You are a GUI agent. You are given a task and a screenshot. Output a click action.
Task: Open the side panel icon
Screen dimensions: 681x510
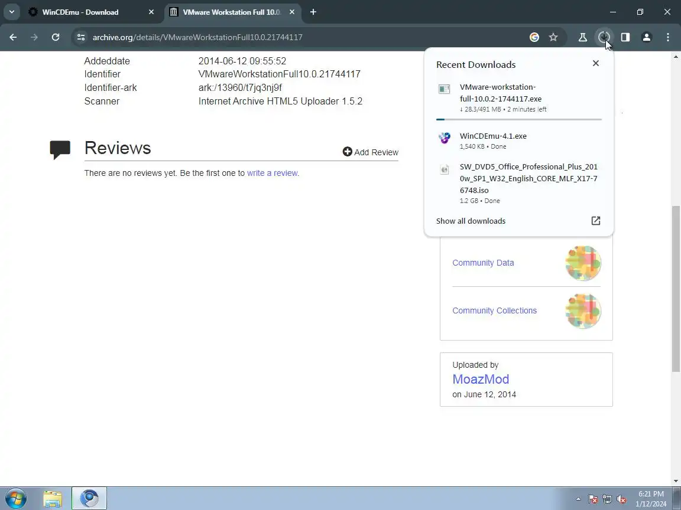tap(625, 37)
